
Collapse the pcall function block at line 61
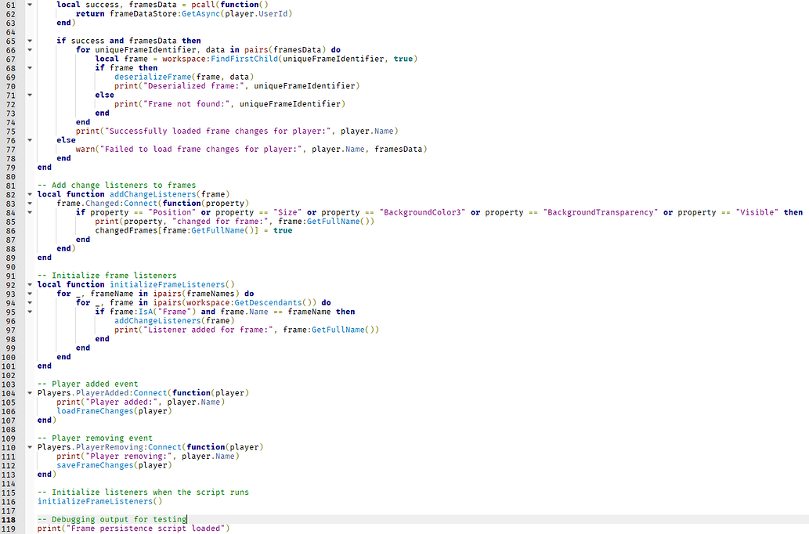28,5
